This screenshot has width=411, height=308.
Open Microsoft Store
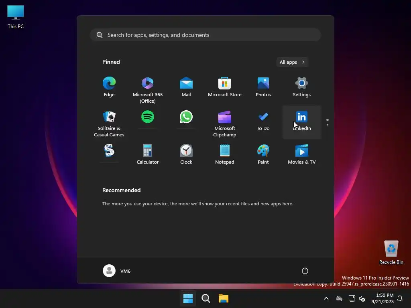(225, 87)
